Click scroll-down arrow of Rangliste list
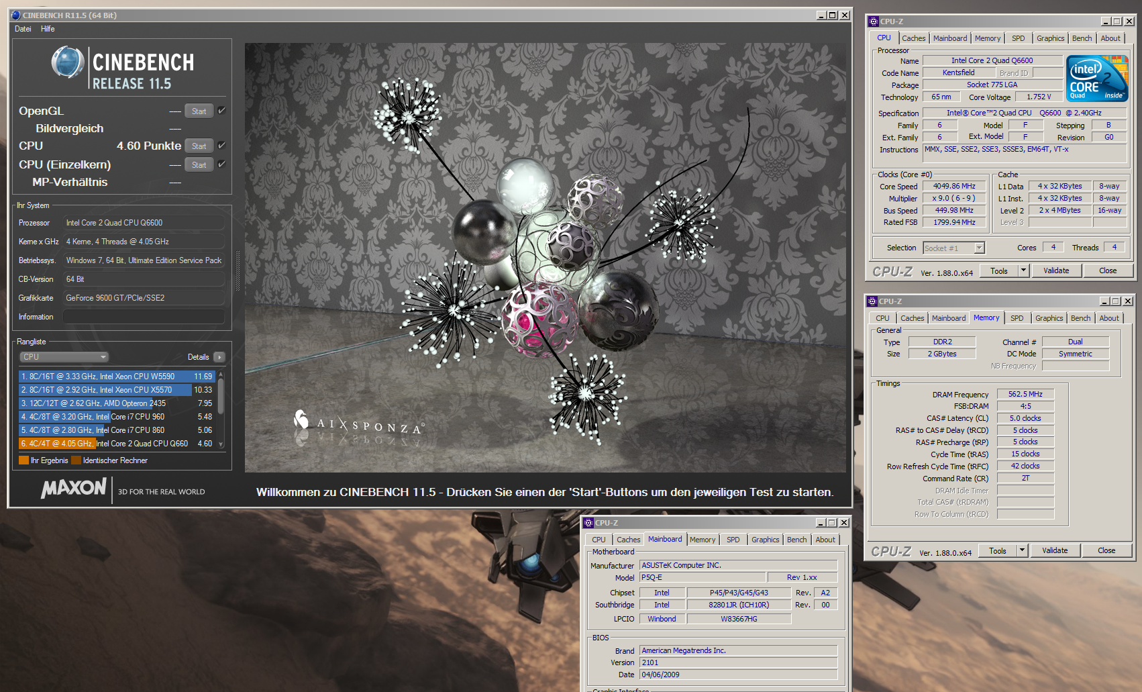Viewport: 1142px width, 692px height. point(221,444)
